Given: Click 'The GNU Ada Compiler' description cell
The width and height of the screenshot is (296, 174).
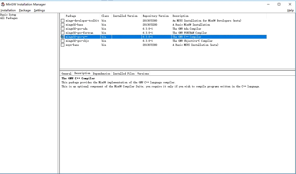Looking at the screenshot, I should 187,29.
